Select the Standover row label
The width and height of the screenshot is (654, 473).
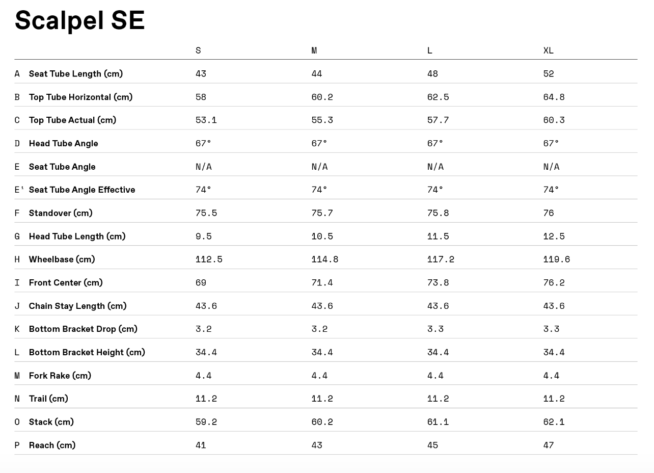61,213
